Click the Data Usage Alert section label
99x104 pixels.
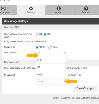point(12,62)
